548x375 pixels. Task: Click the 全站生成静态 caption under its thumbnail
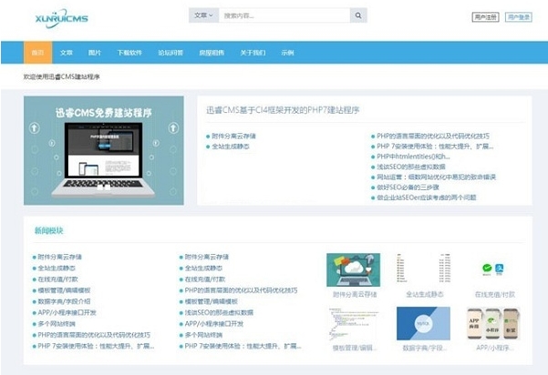(424, 294)
